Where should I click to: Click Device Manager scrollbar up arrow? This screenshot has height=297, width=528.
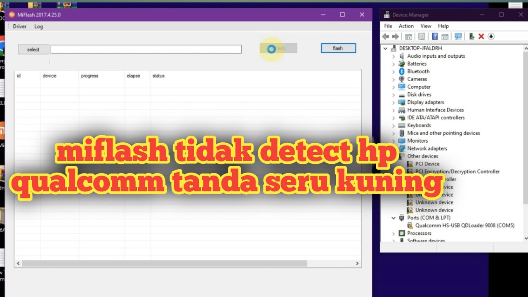pos(526,48)
